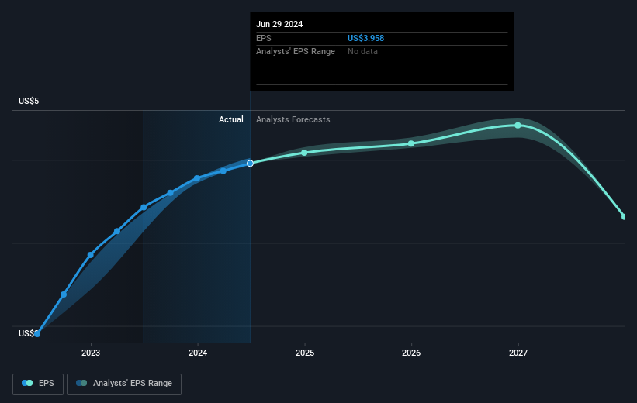Toggle the EPS legend series
The image size is (637, 403).
[x=38, y=384]
